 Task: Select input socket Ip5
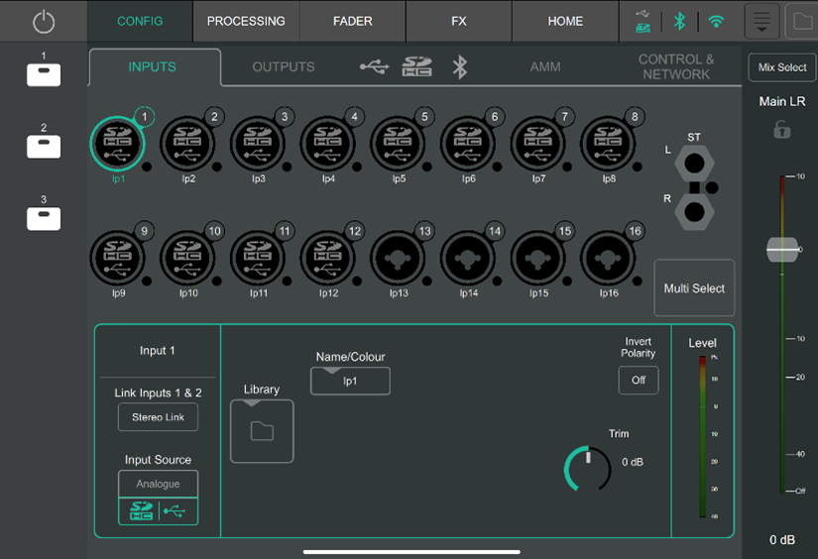pos(398,144)
